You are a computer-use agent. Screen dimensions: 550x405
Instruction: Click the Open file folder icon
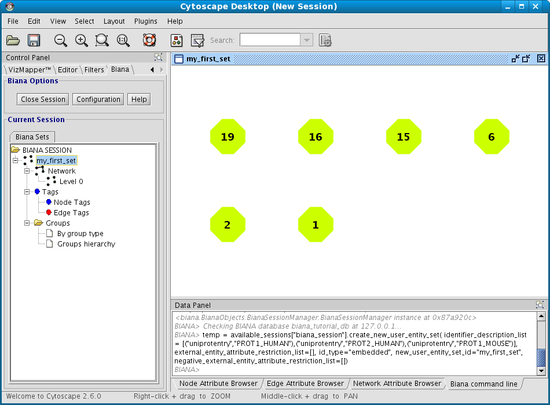tap(13, 41)
